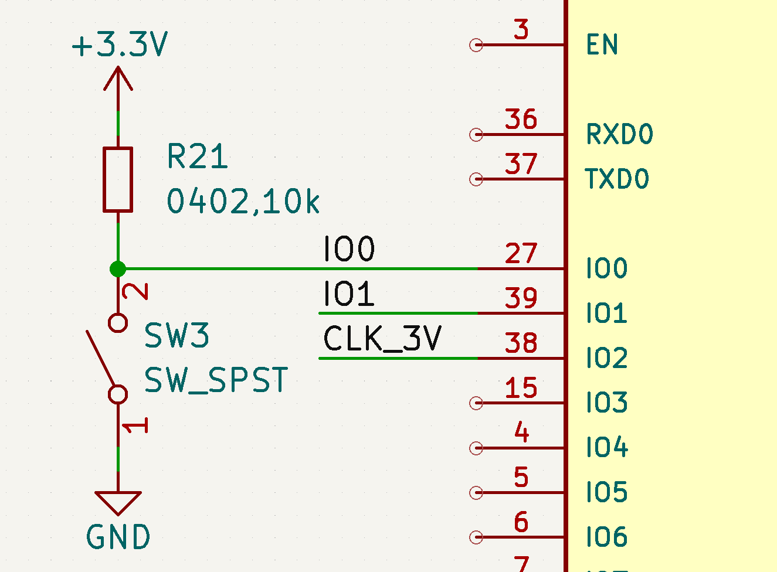Click the CLK_3V net label

coord(382,339)
